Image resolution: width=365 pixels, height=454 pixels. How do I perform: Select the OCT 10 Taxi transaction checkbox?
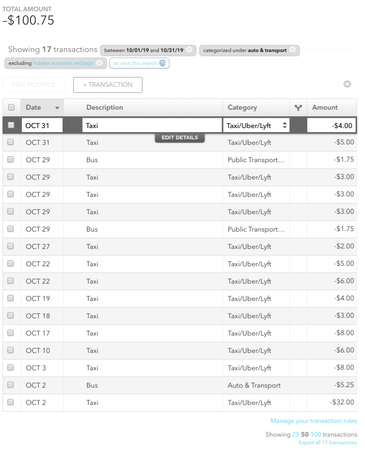pos(11,350)
